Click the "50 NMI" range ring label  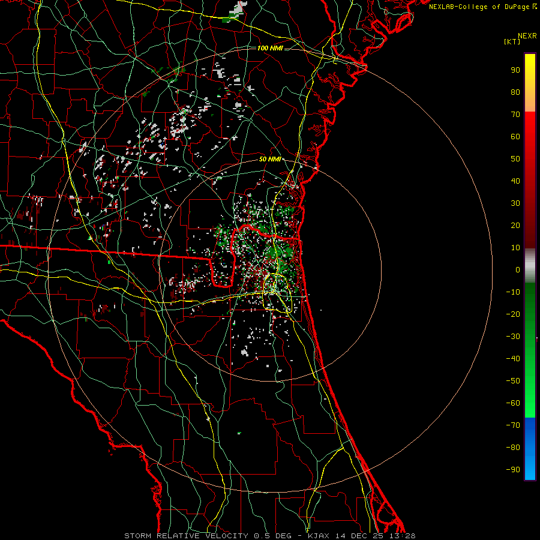coord(270,159)
